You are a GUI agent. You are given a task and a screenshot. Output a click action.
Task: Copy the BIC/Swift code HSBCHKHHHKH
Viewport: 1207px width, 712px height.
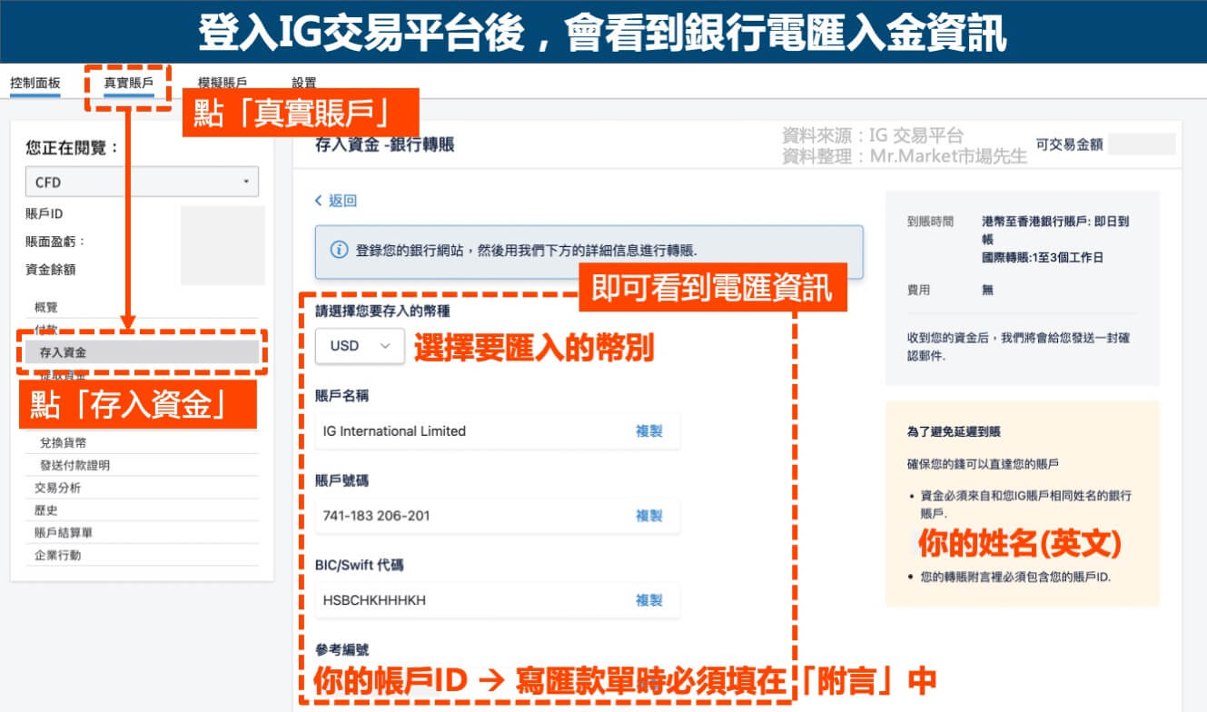pos(648,600)
